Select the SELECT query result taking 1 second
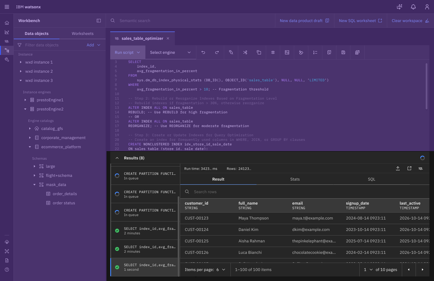434x281 pixels. [144, 267]
